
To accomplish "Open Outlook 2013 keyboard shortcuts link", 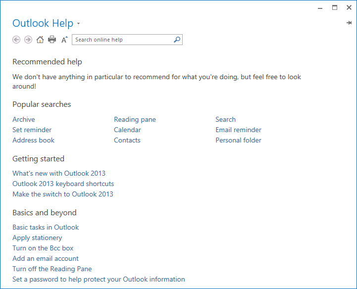I will (63, 184).
